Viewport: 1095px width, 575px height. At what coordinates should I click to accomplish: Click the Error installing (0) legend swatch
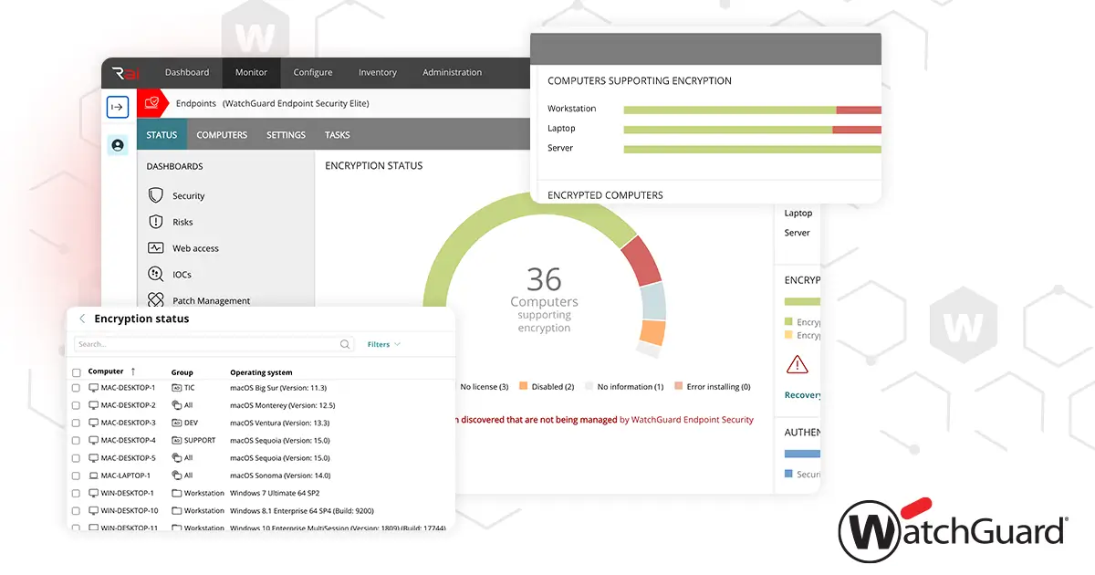tap(679, 386)
